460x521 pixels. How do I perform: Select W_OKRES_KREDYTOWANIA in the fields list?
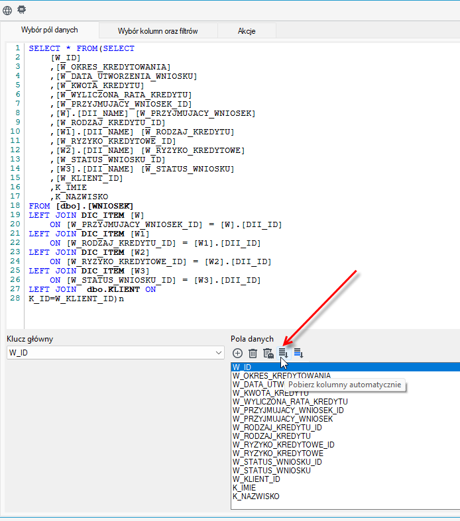click(345, 376)
